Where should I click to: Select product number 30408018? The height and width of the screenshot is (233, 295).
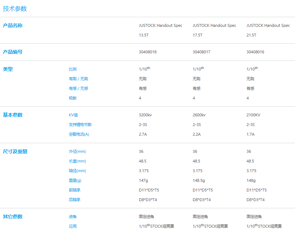[x=148, y=52]
